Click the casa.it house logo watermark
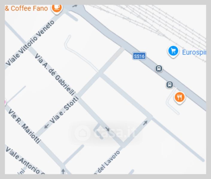The width and height of the screenshot is (211, 179). [83, 133]
